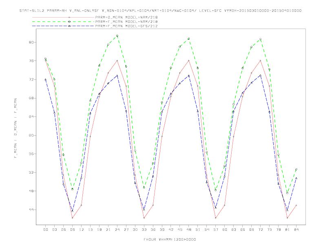Click y-axis tick label 80
Screen dimensions: 323x250
31,42
